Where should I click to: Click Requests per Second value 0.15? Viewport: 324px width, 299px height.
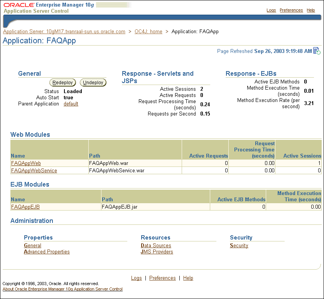[205, 114]
